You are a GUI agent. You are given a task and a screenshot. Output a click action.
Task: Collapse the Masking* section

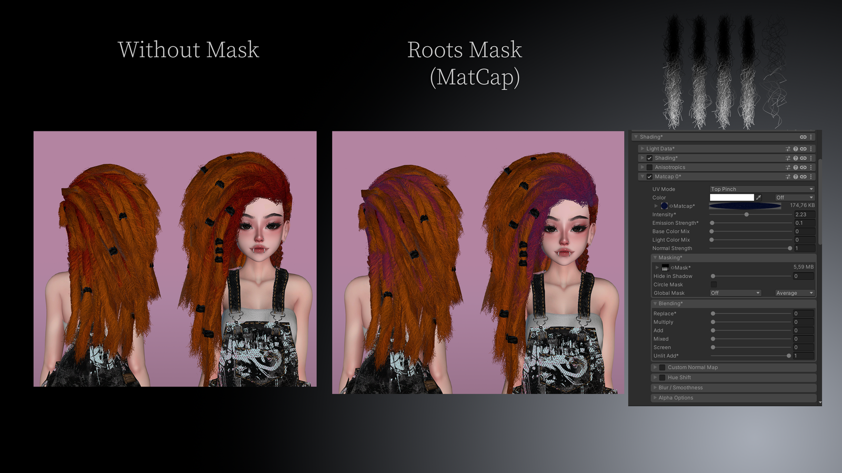(655, 258)
